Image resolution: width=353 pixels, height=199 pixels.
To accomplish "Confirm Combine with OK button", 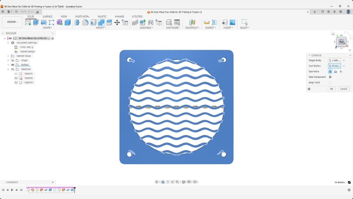I will click(332, 89).
